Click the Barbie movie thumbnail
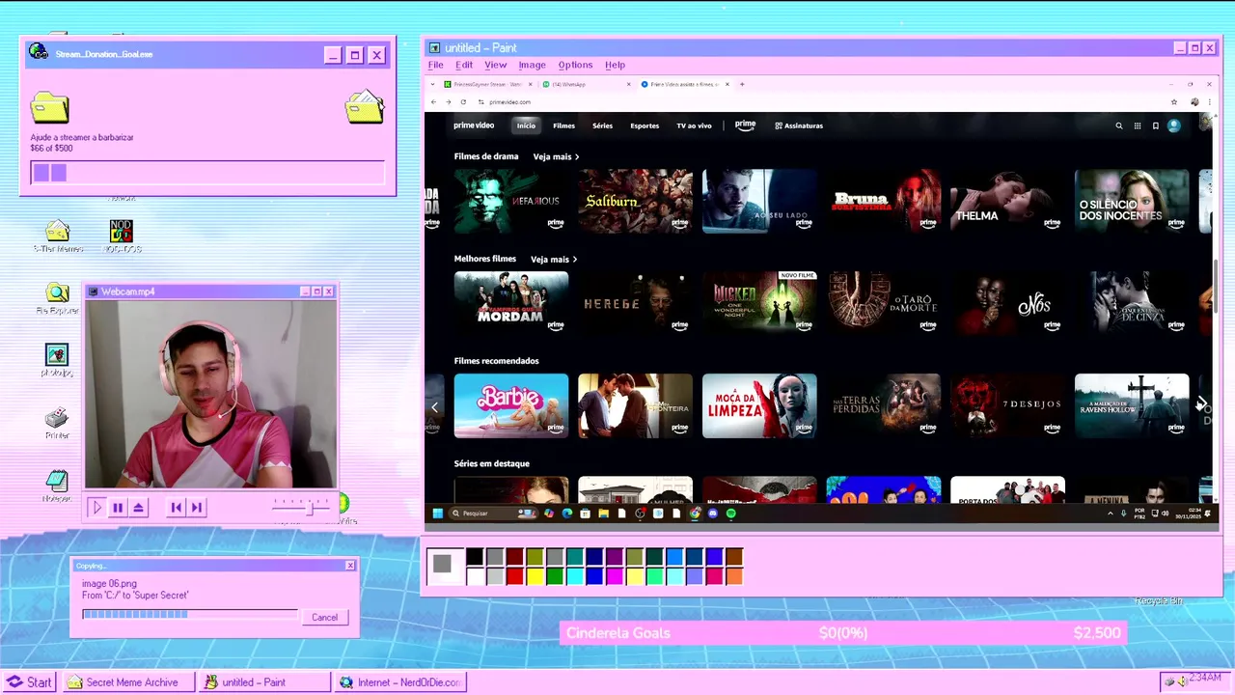The width and height of the screenshot is (1235, 695). click(x=511, y=405)
